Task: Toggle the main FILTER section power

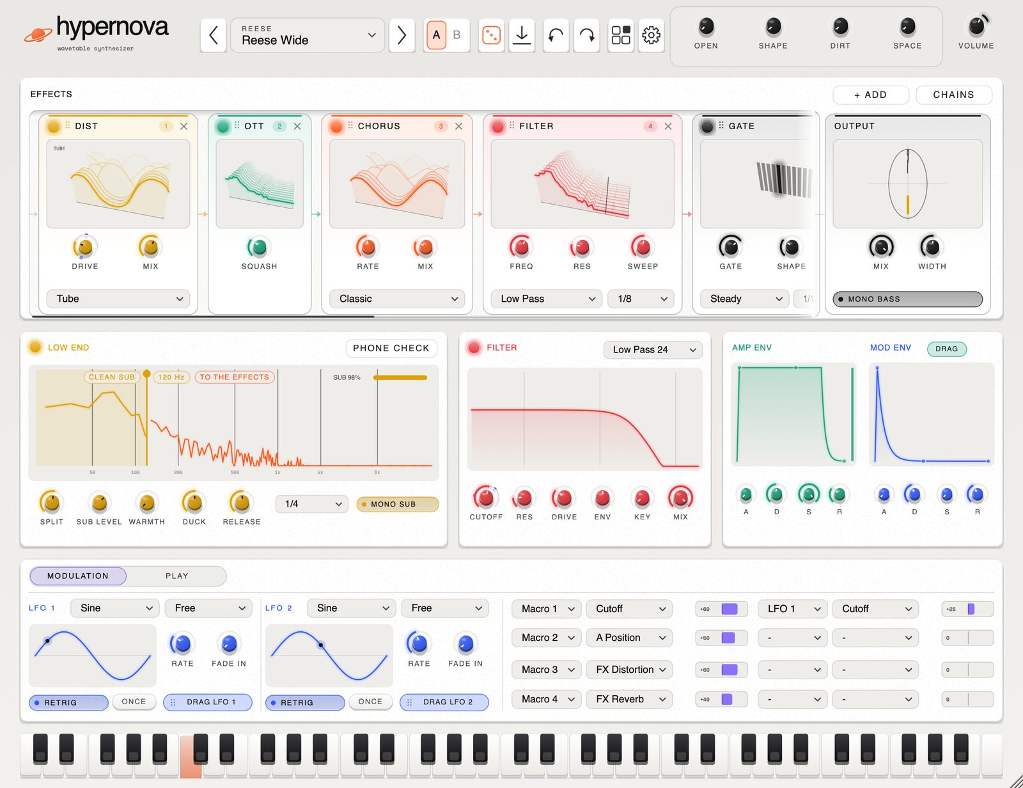Action: click(474, 347)
